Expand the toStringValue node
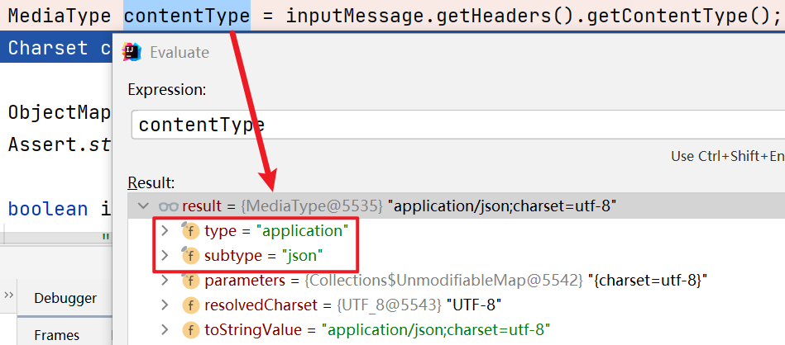Screen dimensions: 785x345 [x=165, y=330]
